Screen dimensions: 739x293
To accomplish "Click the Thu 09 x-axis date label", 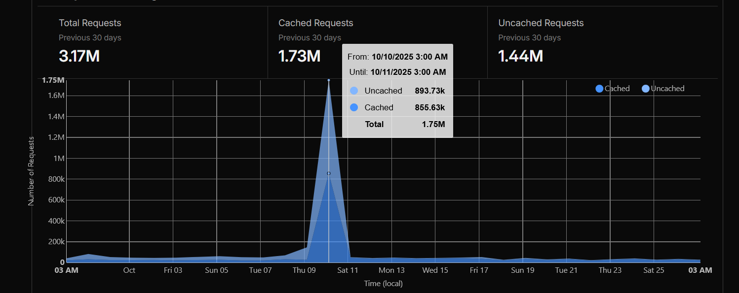I will click(x=304, y=270).
